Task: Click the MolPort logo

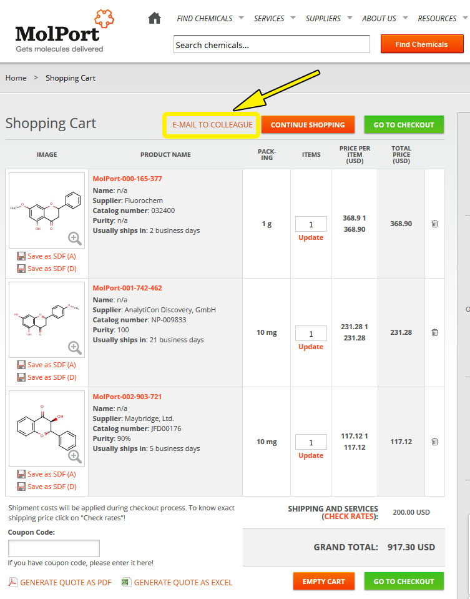Action: 64,31
